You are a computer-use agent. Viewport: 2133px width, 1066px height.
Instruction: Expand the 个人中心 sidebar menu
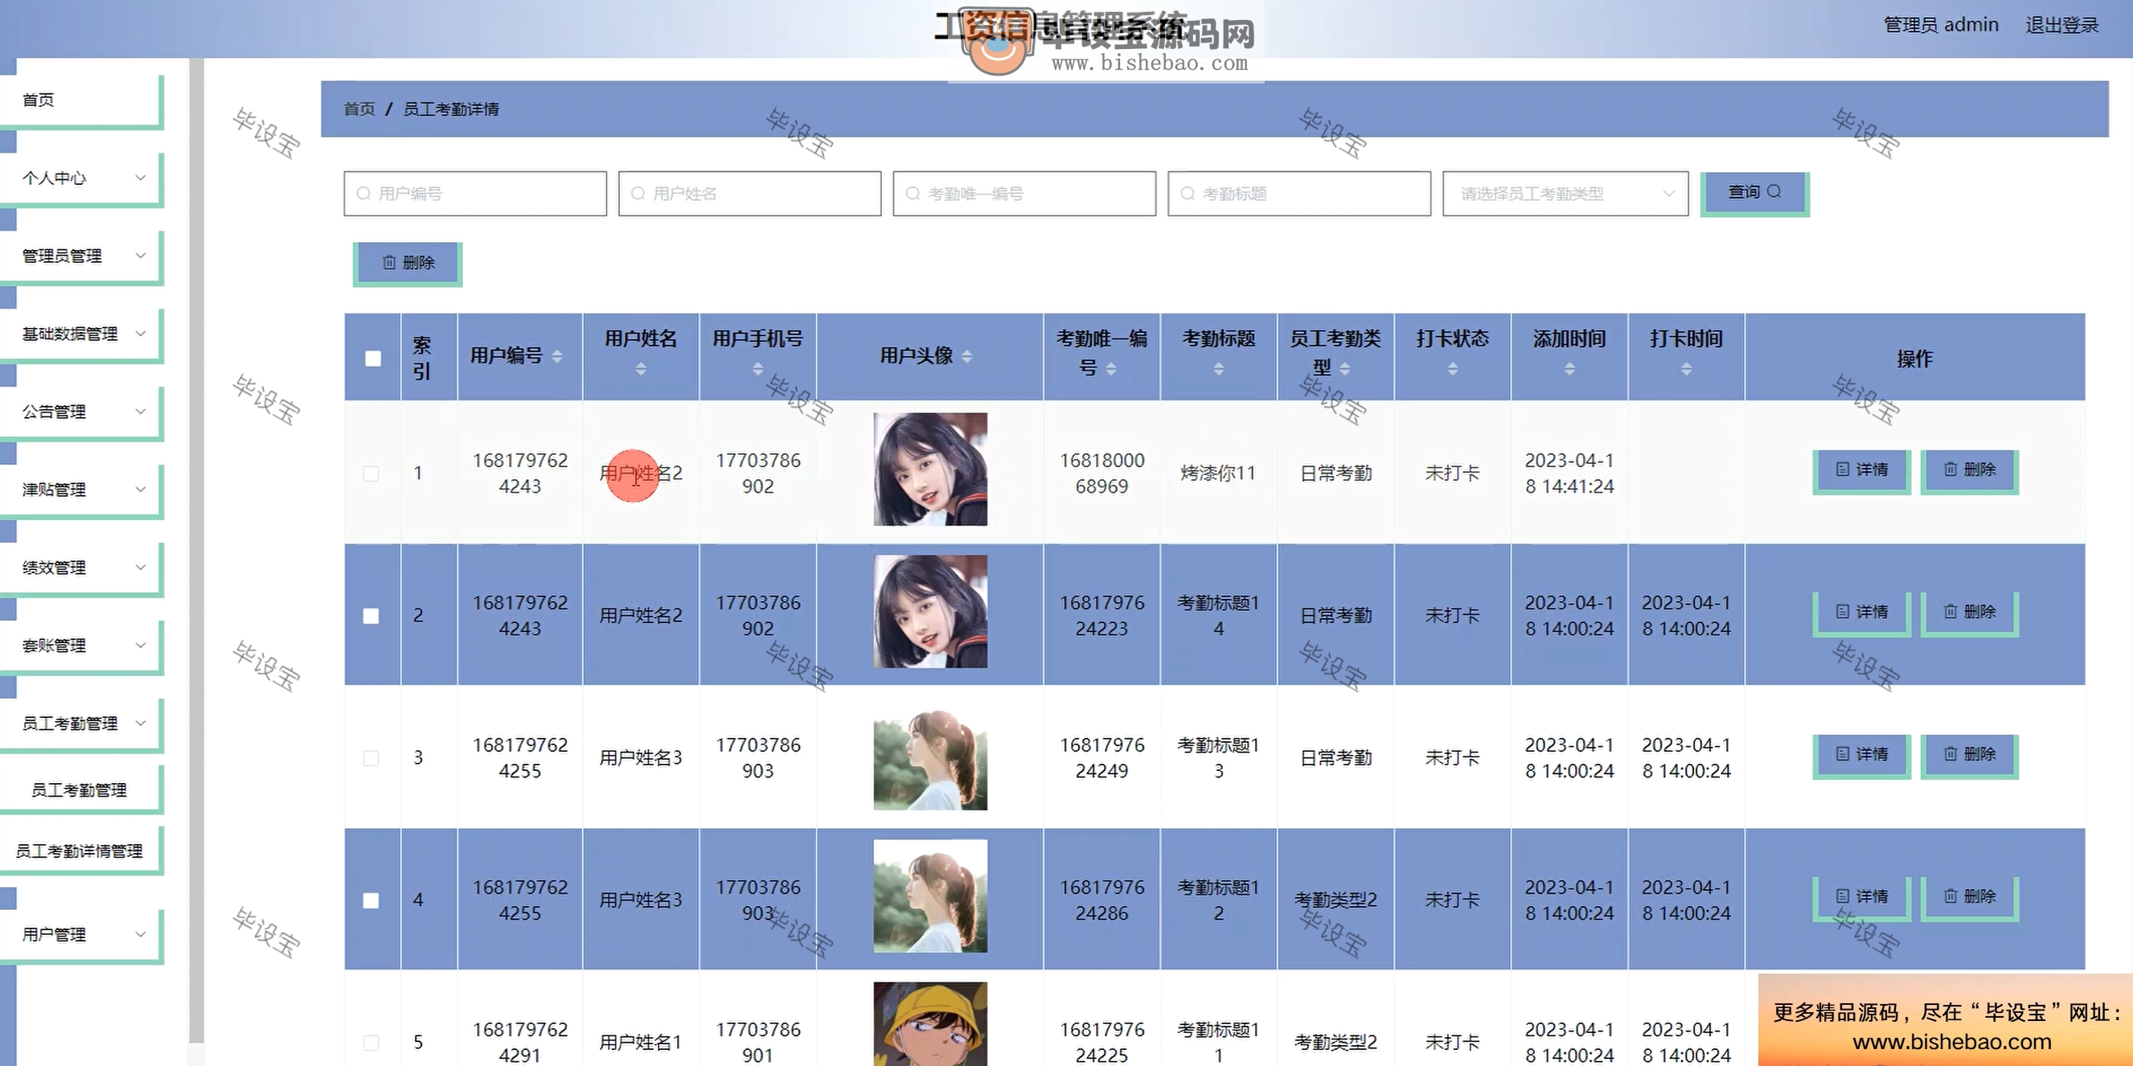point(81,178)
